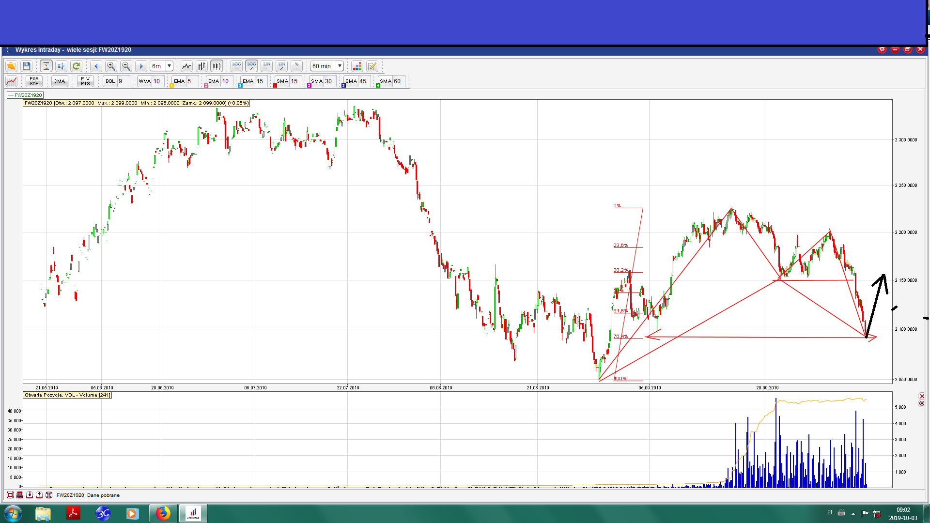
Task: Select the FW20Z1920 chart tab
Action: 26,95
